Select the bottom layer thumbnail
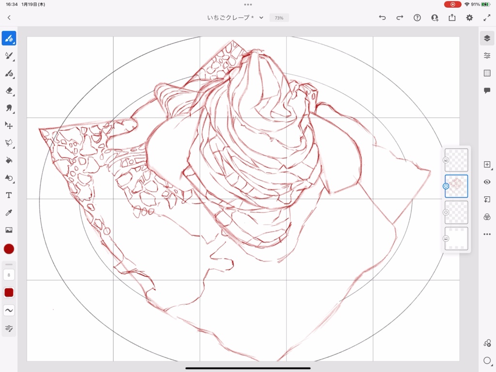The height and width of the screenshot is (372, 496). 456,238
